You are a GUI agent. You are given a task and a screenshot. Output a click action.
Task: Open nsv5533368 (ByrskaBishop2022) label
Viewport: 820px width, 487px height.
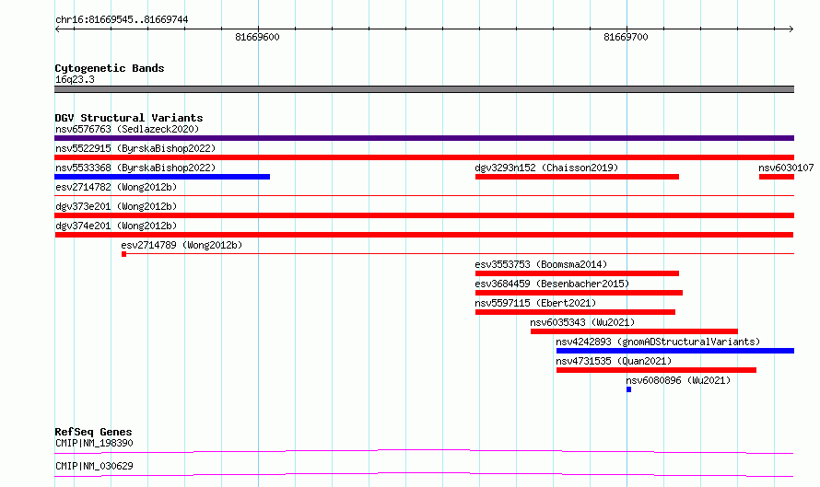[135, 168]
